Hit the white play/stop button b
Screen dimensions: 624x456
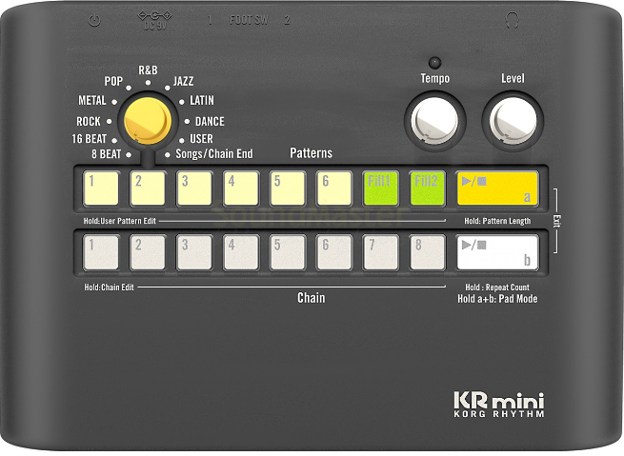497,252
